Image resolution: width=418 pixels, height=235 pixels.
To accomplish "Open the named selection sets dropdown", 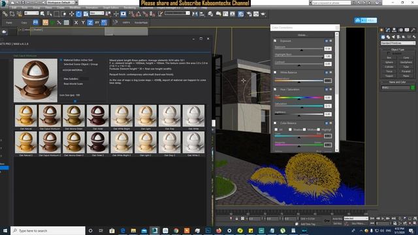I will pos(177,13).
